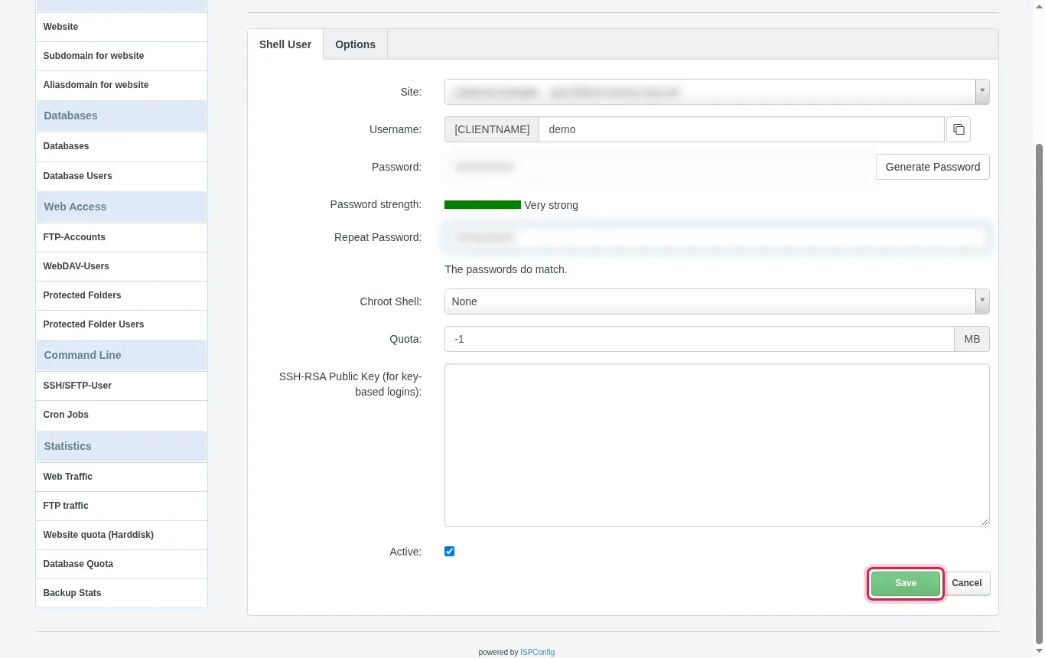Viewport: 1045px width, 658px height.
Task: Open the Site dropdown
Action: point(717,92)
